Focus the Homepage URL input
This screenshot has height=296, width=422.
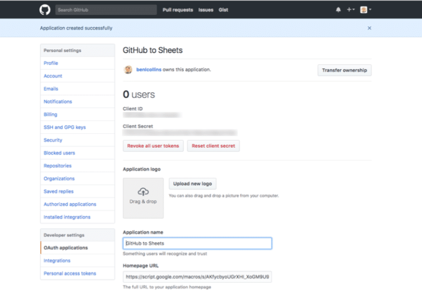click(197, 277)
